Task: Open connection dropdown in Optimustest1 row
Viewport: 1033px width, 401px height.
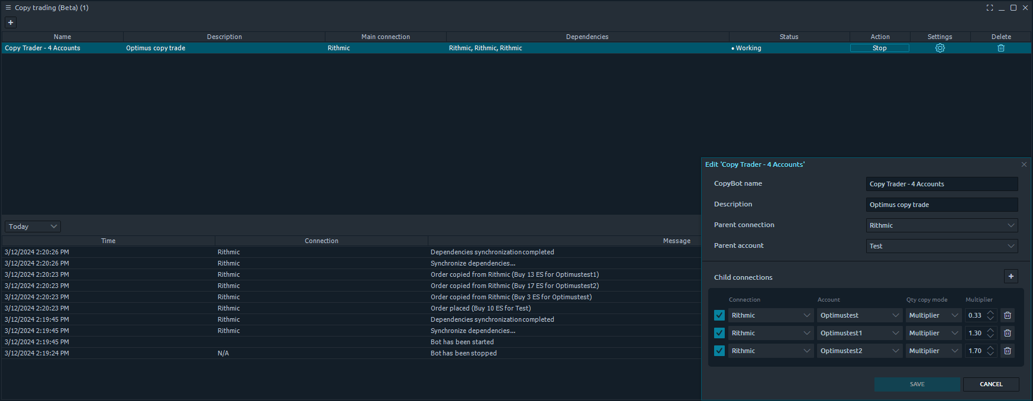Action: click(771, 333)
